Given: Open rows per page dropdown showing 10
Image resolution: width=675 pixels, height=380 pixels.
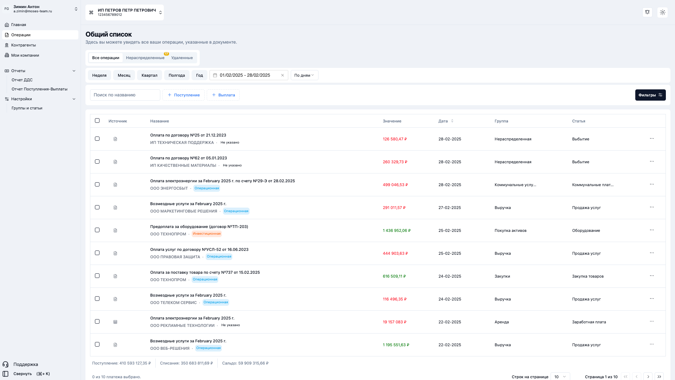Looking at the screenshot, I should tap(560, 376).
